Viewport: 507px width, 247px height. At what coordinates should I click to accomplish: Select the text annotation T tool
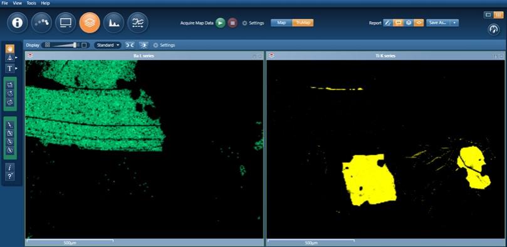pos(10,68)
